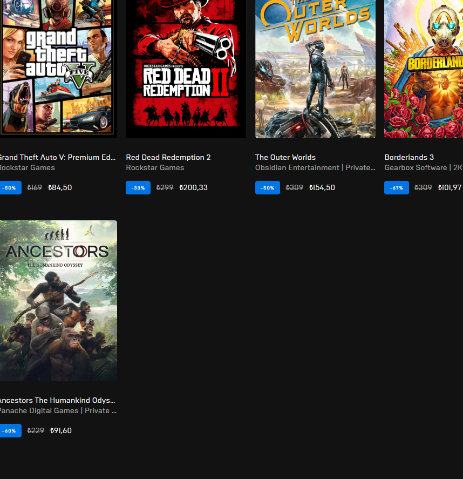The width and height of the screenshot is (463, 479).
Task: Click the -67% discount badge
Action: pyautogui.click(x=397, y=187)
